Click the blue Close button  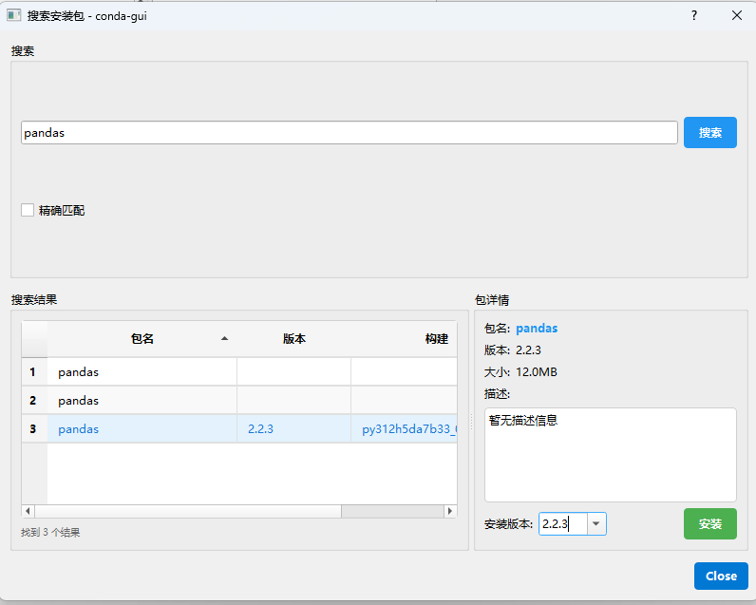coord(721,577)
